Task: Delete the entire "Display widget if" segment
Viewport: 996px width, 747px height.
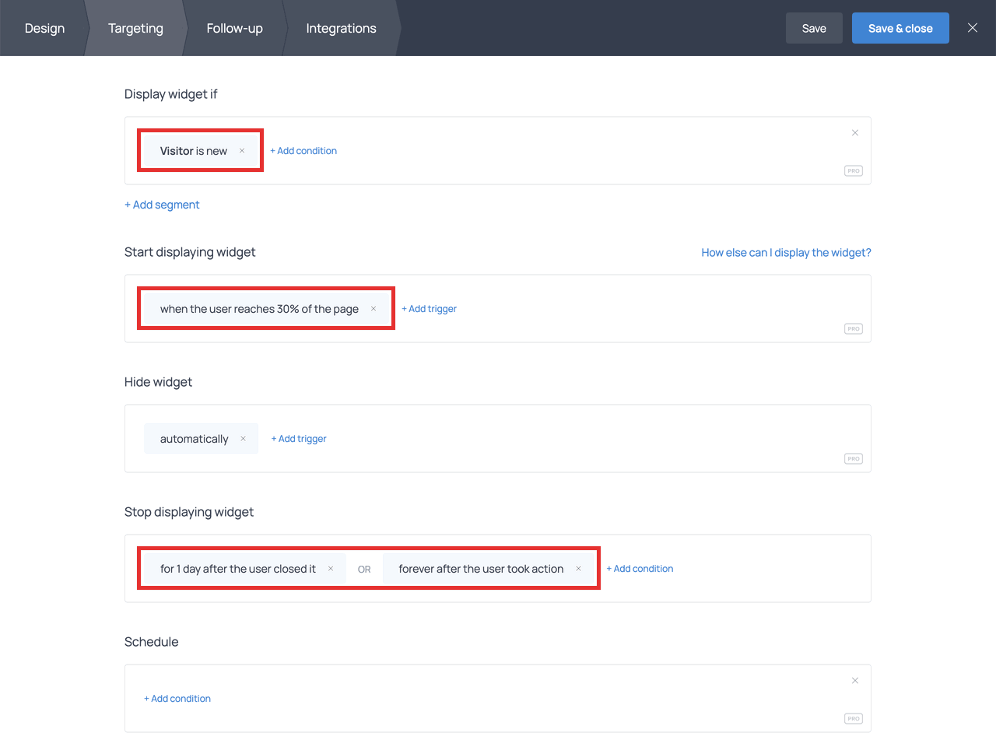Action: pos(855,132)
